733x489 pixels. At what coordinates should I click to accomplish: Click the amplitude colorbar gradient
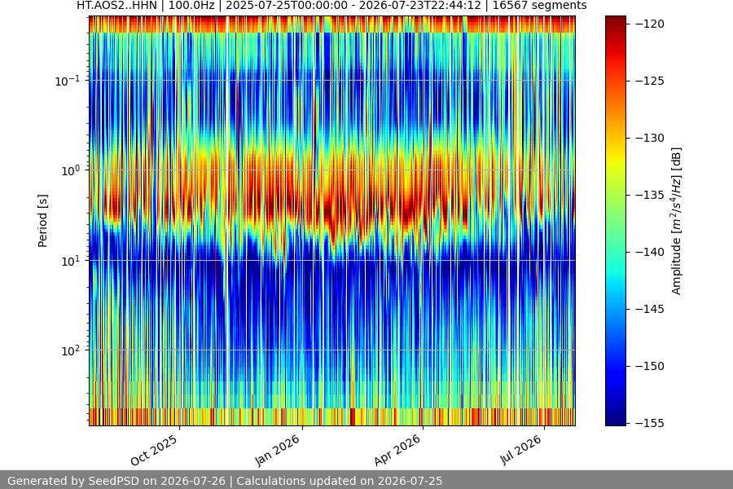click(x=615, y=221)
